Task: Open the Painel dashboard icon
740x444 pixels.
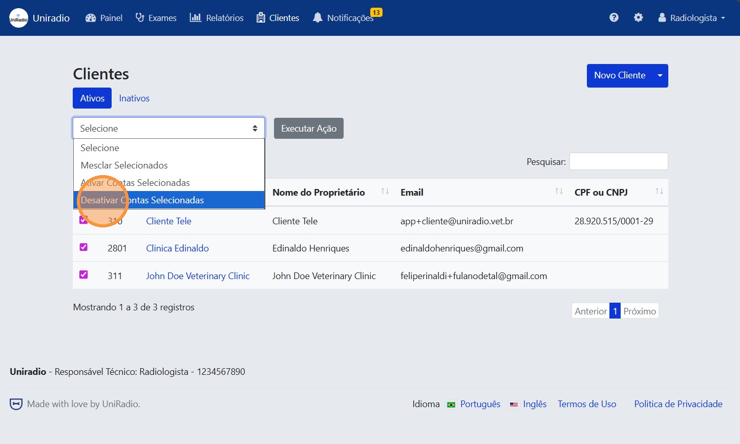Action: [91, 18]
